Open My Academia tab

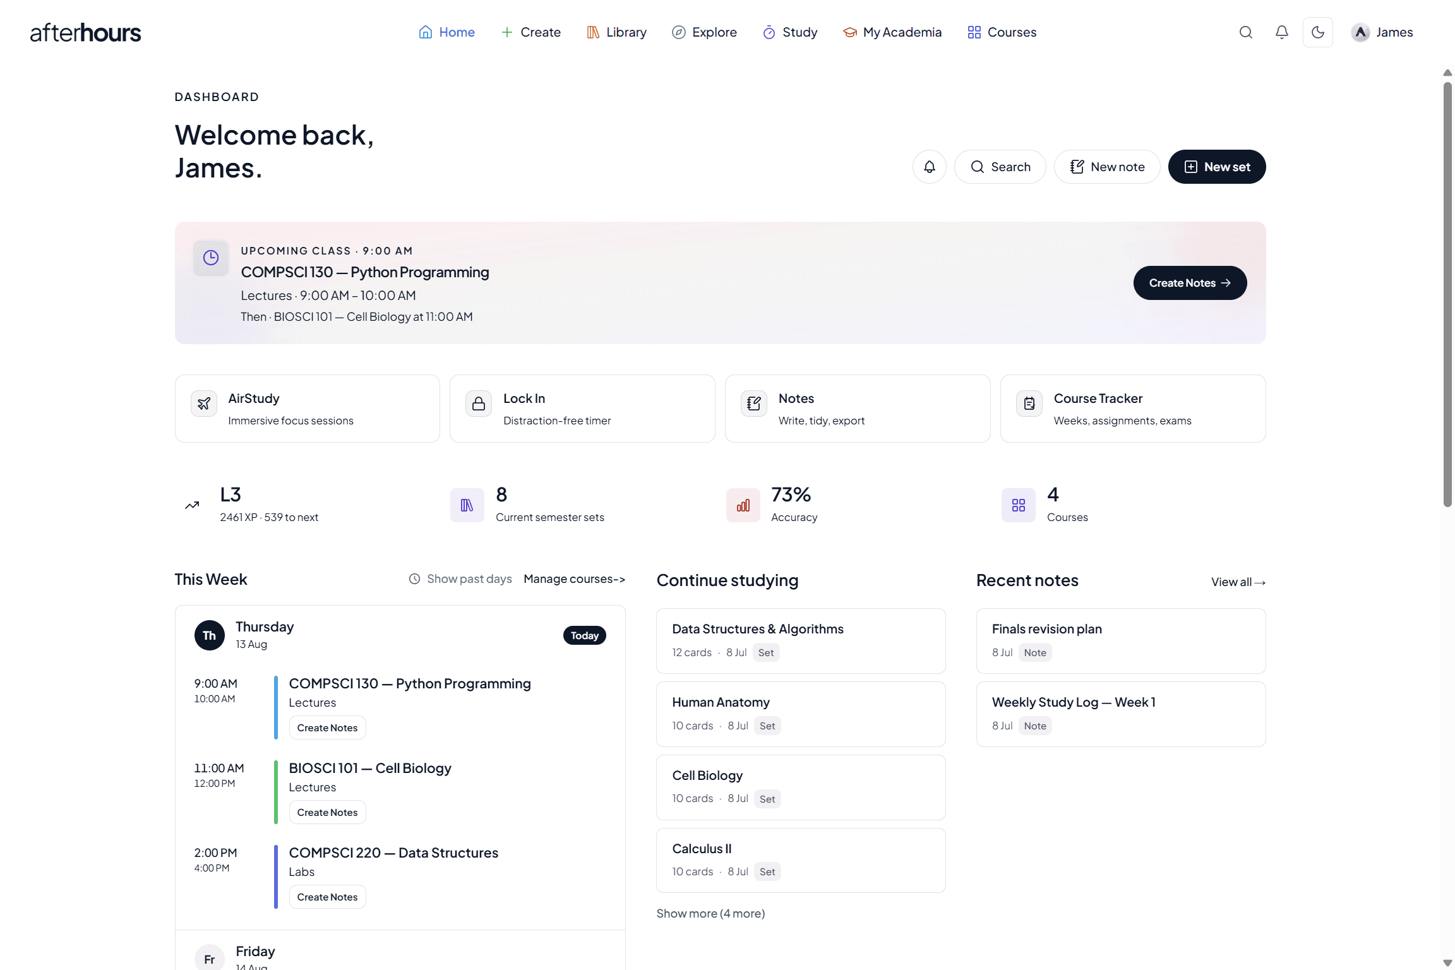pos(892,32)
